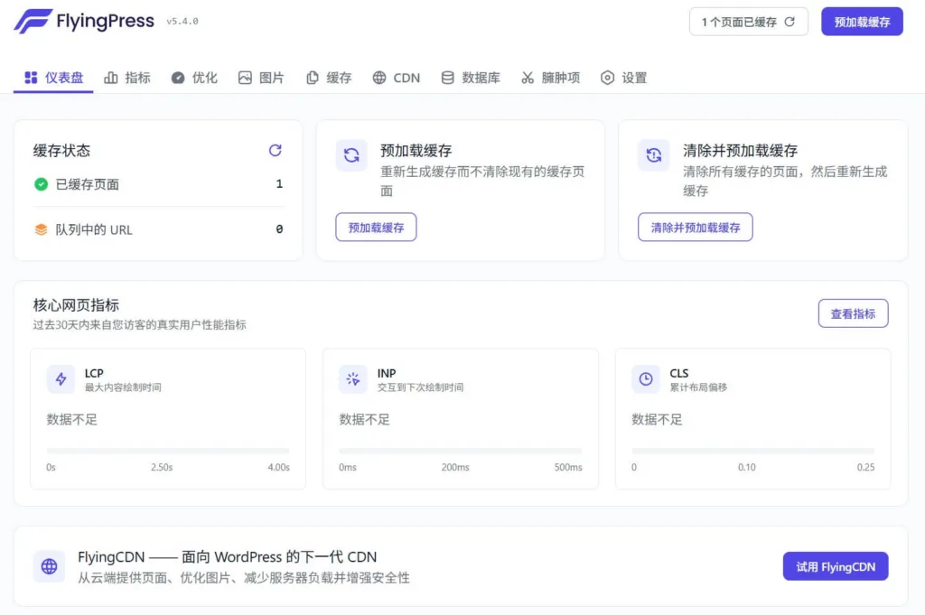
Task: Click the FlyingPress logo icon
Action: click(33, 22)
